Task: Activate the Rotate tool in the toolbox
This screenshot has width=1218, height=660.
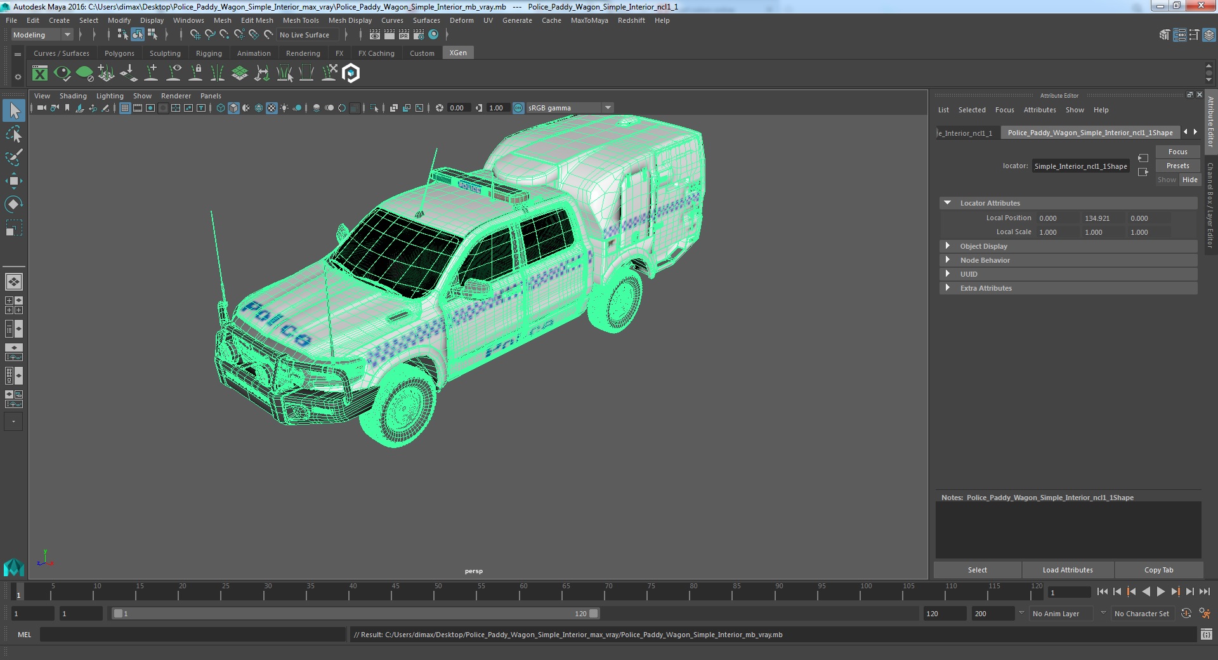Action: (x=13, y=204)
